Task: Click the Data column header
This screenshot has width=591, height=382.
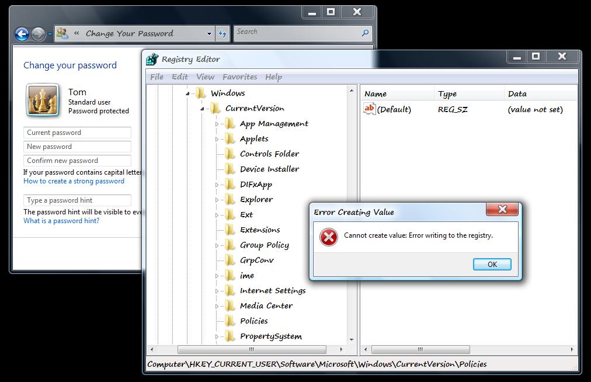Action: 541,94
